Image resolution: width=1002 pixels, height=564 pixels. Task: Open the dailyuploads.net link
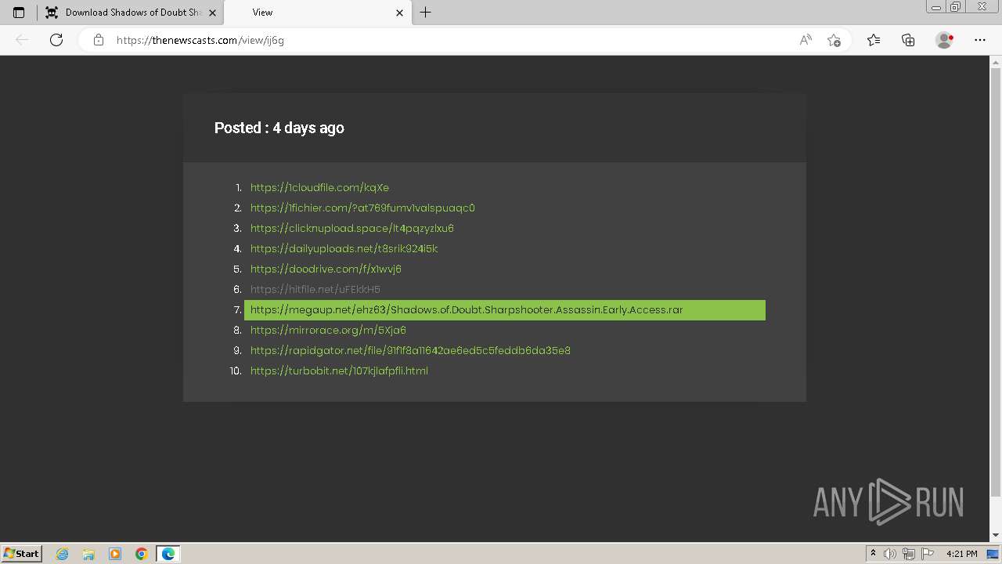pos(344,249)
